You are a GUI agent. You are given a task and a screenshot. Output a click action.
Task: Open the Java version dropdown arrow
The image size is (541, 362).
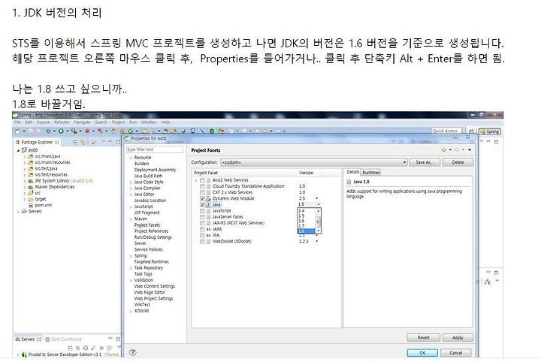click(x=319, y=204)
